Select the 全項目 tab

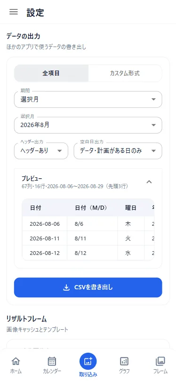51,73
